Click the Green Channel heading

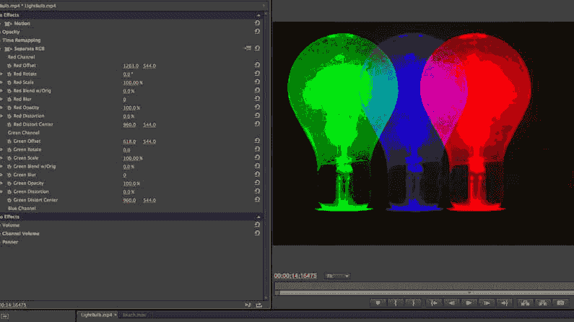coord(23,133)
